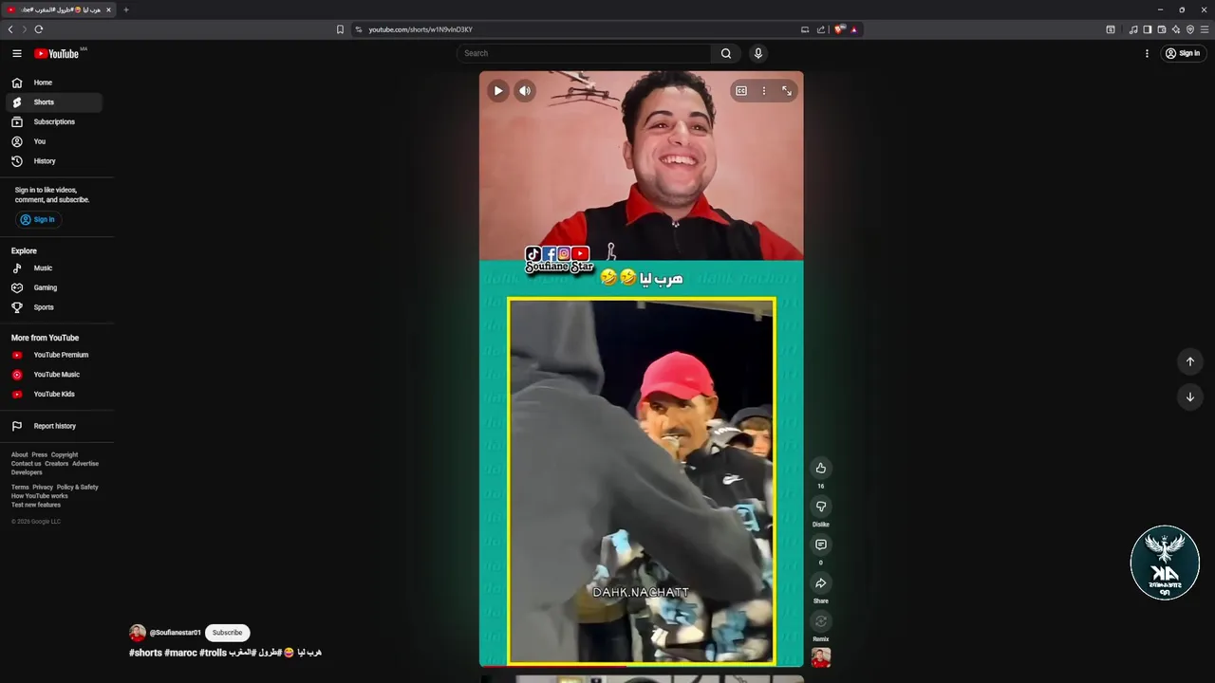The image size is (1215, 683).
Task: Enter fullscreen on the Short
Action: coord(787,91)
